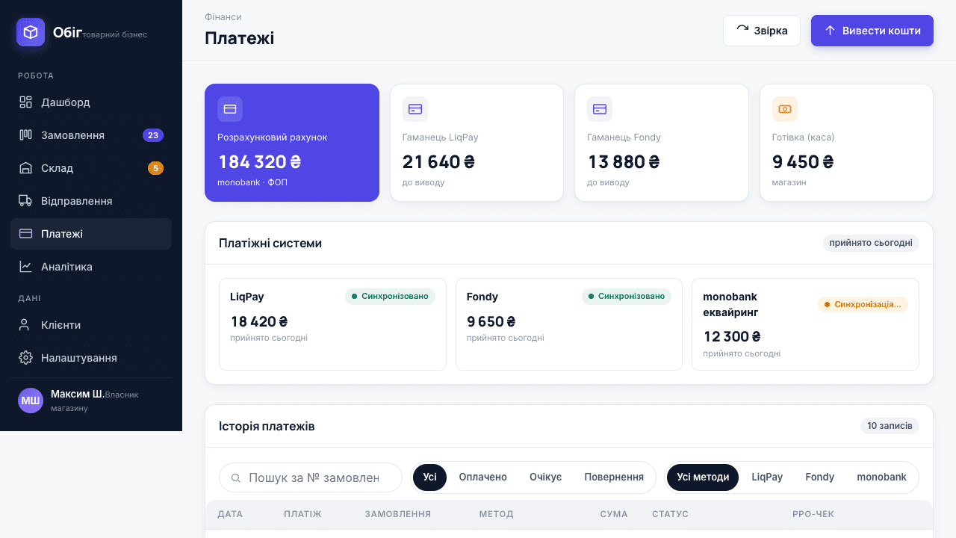Click the МШ user avatar
This screenshot has height=538, width=956.
(x=31, y=401)
